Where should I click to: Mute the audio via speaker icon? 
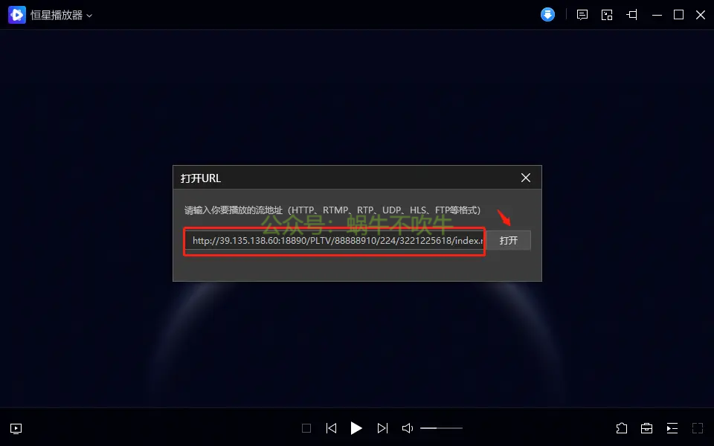tap(408, 428)
